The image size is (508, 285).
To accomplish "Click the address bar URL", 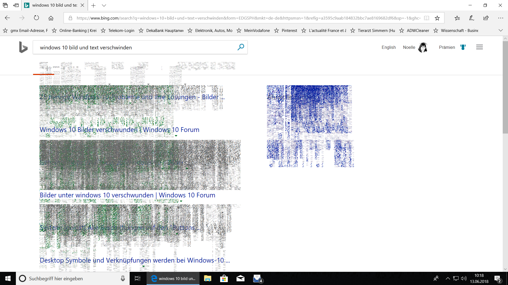I will (x=248, y=18).
